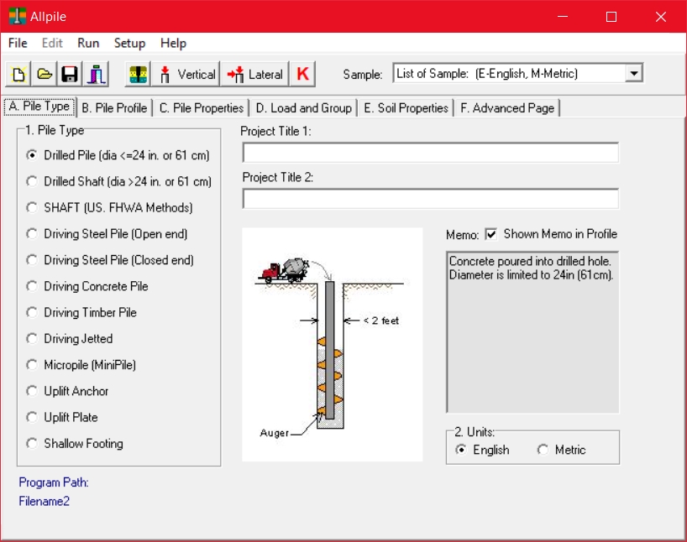The width and height of the screenshot is (687, 542).
Task: Click the Project Title 1 input field
Action: 430,151
